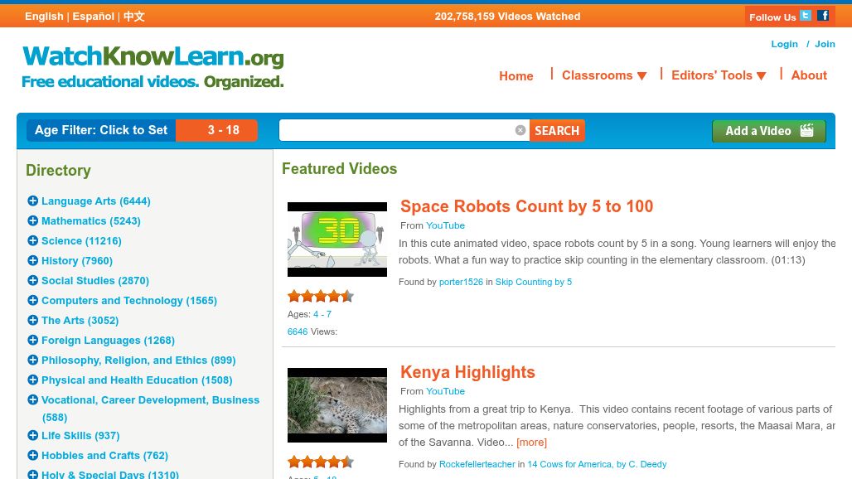Open the Classrooms dropdown menu

603,75
